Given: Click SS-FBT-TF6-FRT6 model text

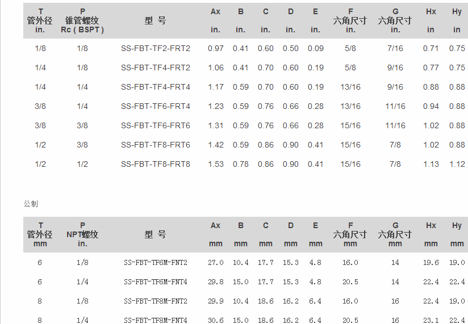Looking at the screenshot, I should [x=155, y=125].
